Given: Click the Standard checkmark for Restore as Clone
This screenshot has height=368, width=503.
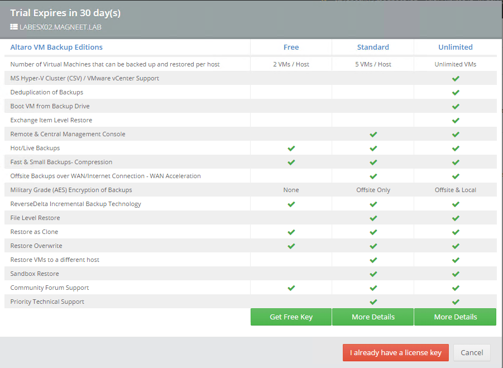Looking at the screenshot, I should click(x=373, y=232).
